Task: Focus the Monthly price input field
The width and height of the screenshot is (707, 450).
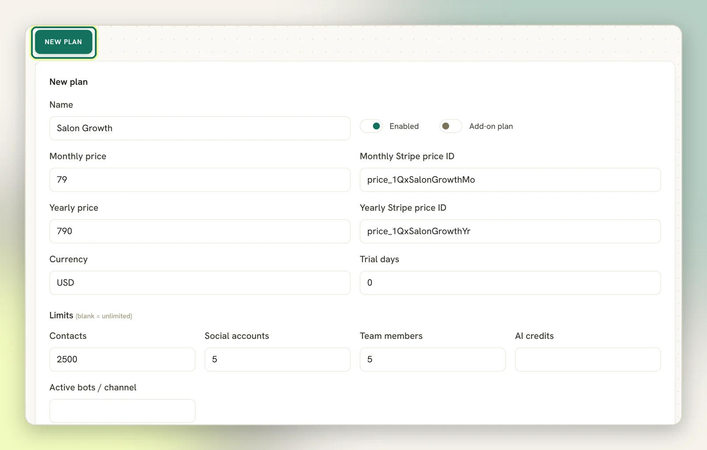Action: [200, 180]
